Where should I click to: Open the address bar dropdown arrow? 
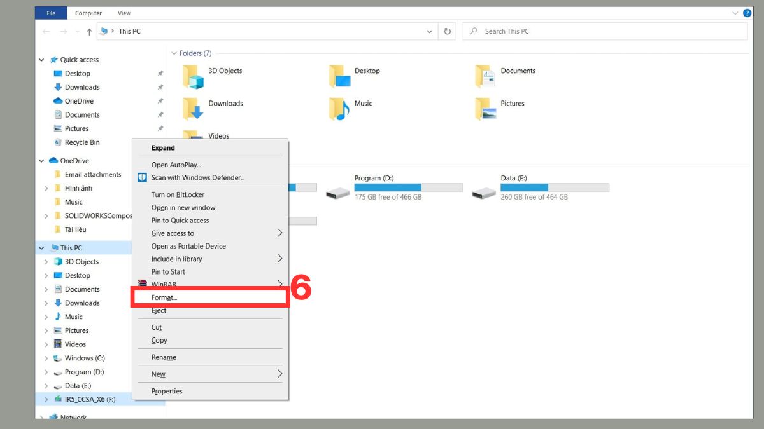coord(429,31)
